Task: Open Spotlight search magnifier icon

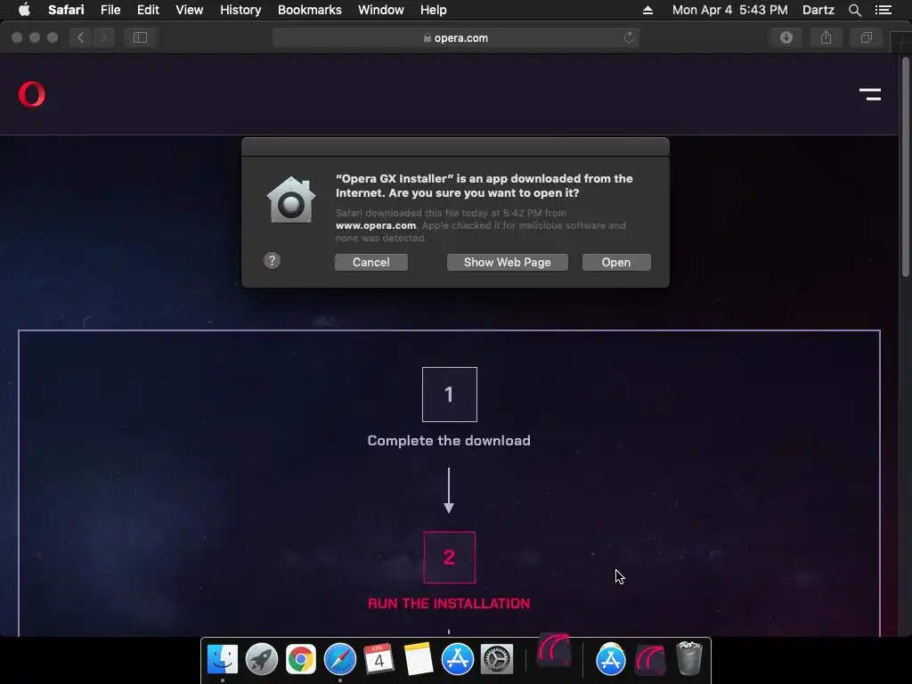Action: pyautogui.click(x=854, y=10)
